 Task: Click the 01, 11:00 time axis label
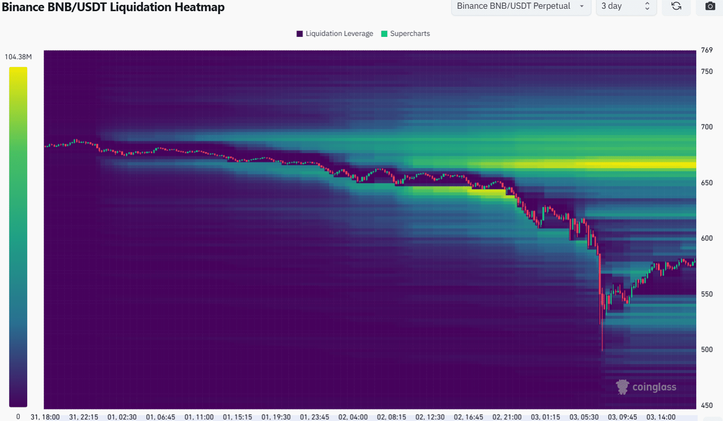[x=199, y=417]
